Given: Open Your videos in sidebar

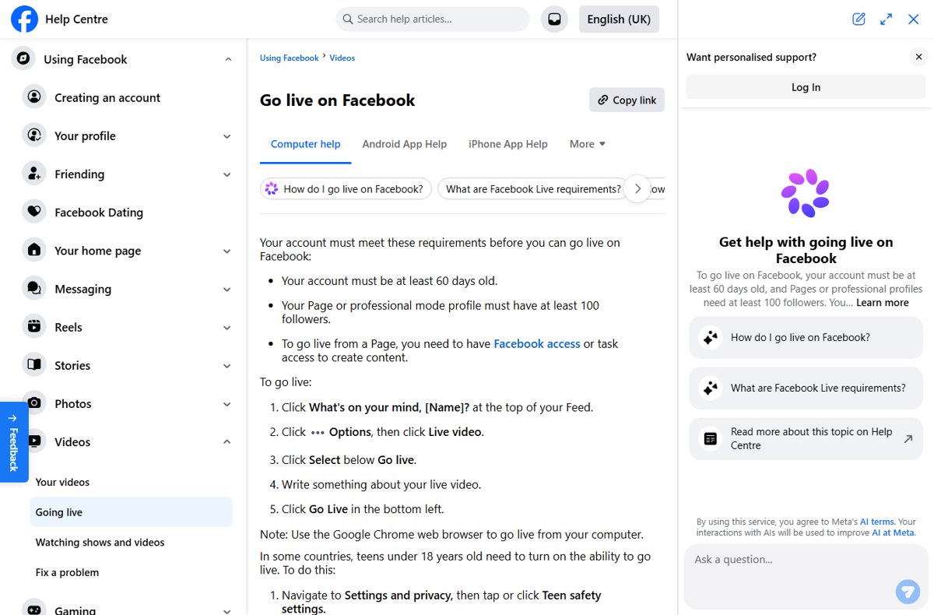Looking at the screenshot, I should pyautogui.click(x=132, y=482).
